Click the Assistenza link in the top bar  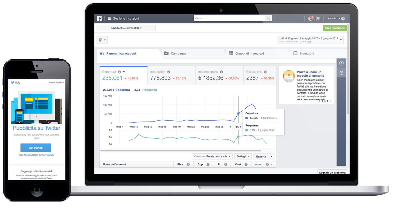[x=333, y=19]
